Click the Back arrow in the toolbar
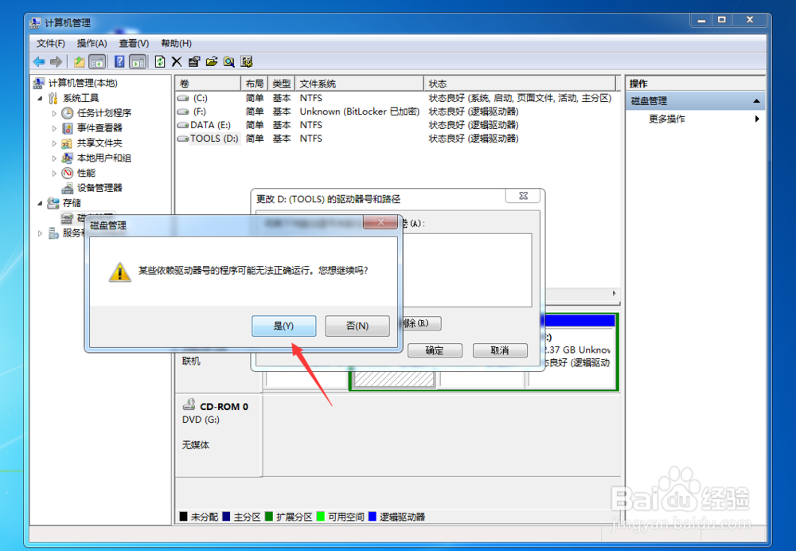Viewport: 796px width, 551px height. 39,62
